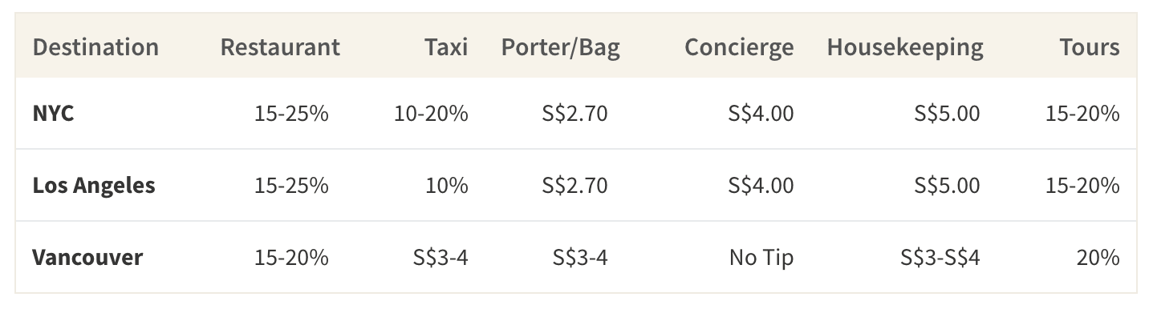
Task: Click Vancouver housekeeping S$3-S$4 cell
Action: (x=940, y=258)
